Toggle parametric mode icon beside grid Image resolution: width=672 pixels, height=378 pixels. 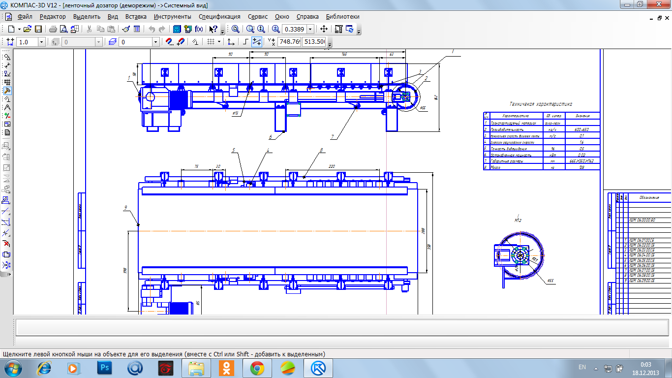pyautogui.click(x=195, y=42)
